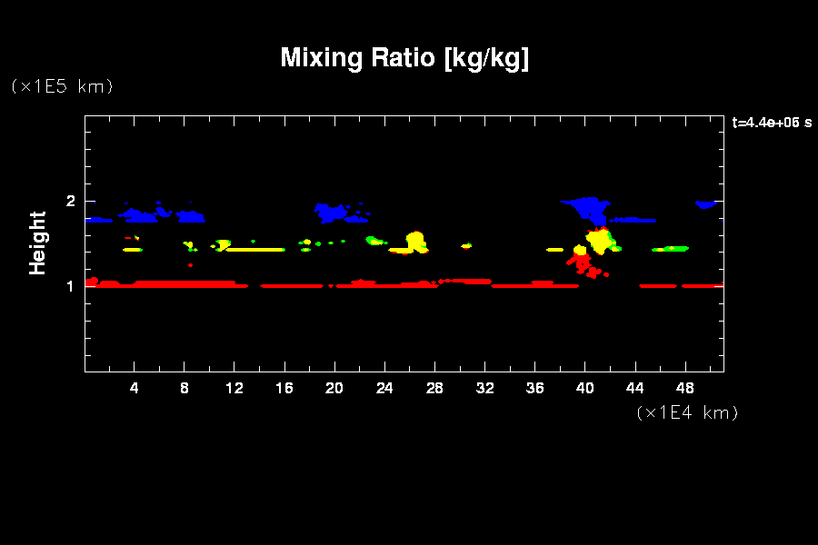Click the (×1E4 km) unit label
The image size is (818, 545).
(687, 412)
